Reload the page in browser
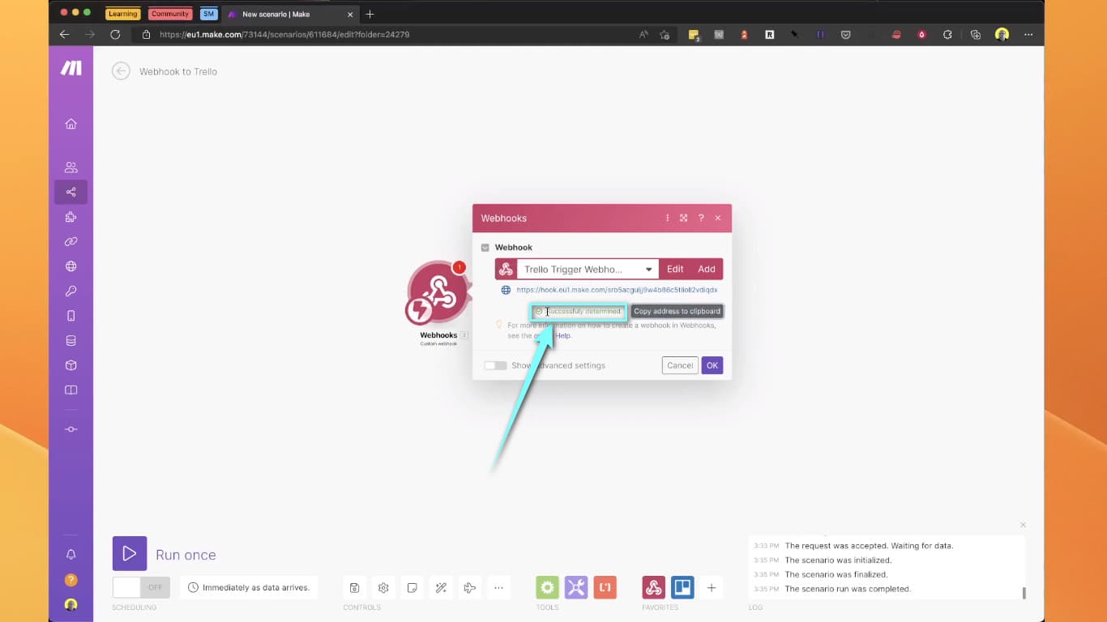The image size is (1107, 622). click(x=115, y=35)
